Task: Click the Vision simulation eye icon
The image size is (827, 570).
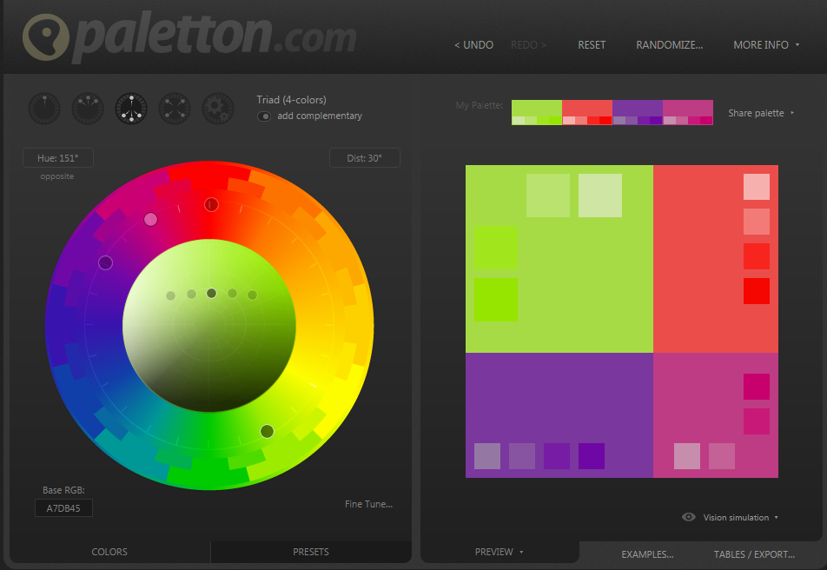Action: tap(689, 517)
